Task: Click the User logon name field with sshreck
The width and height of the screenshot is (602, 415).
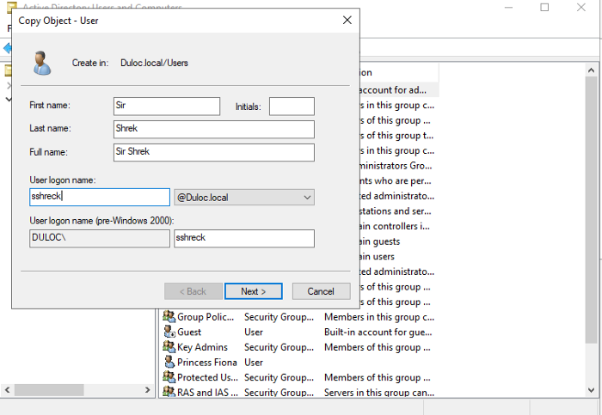Action: [100, 197]
